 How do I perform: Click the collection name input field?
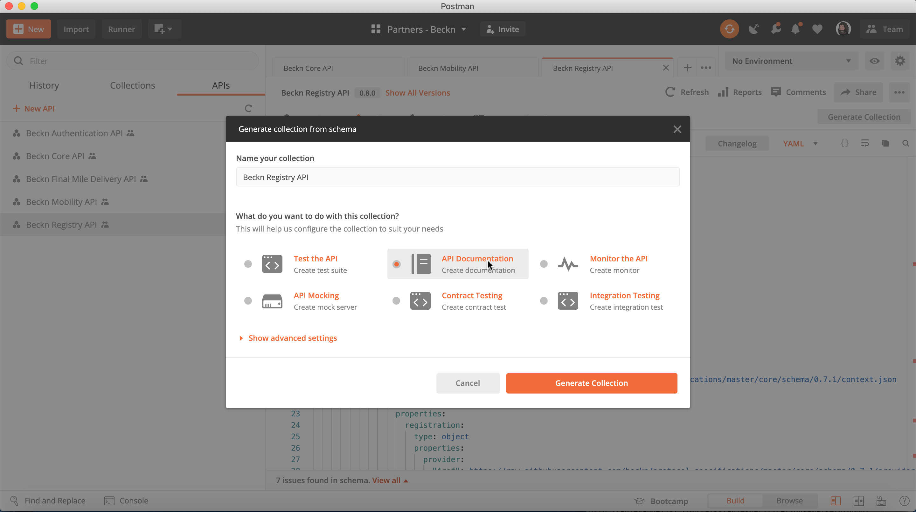point(458,177)
